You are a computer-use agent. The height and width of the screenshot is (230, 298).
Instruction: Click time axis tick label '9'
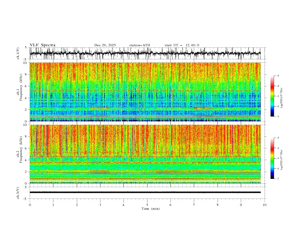pyautogui.click(x=241, y=205)
